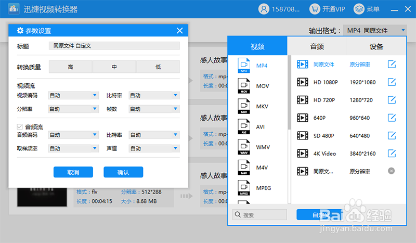The width and height of the screenshot is (416, 243).
Task: Close the 参数设置 dialog
Action: click(179, 31)
